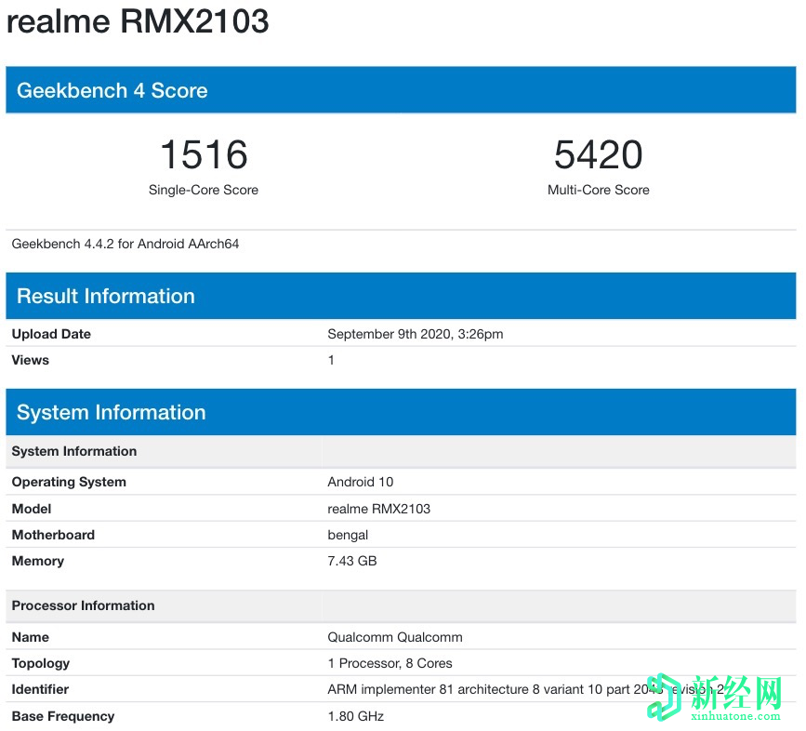The height and width of the screenshot is (731, 806).
Task: Click the Multi-Core Score value 5420
Action: tap(598, 153)
